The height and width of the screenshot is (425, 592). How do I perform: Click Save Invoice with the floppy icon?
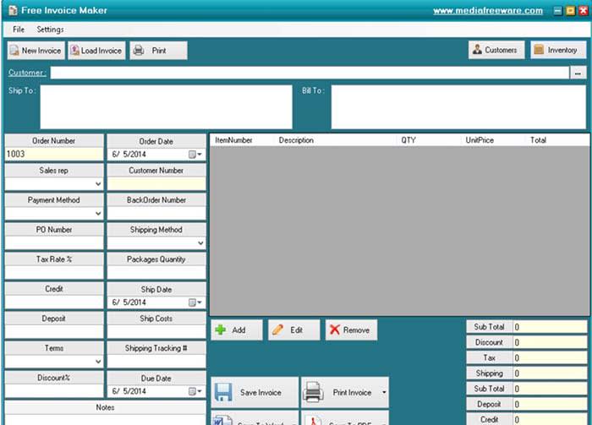(254, 392)
